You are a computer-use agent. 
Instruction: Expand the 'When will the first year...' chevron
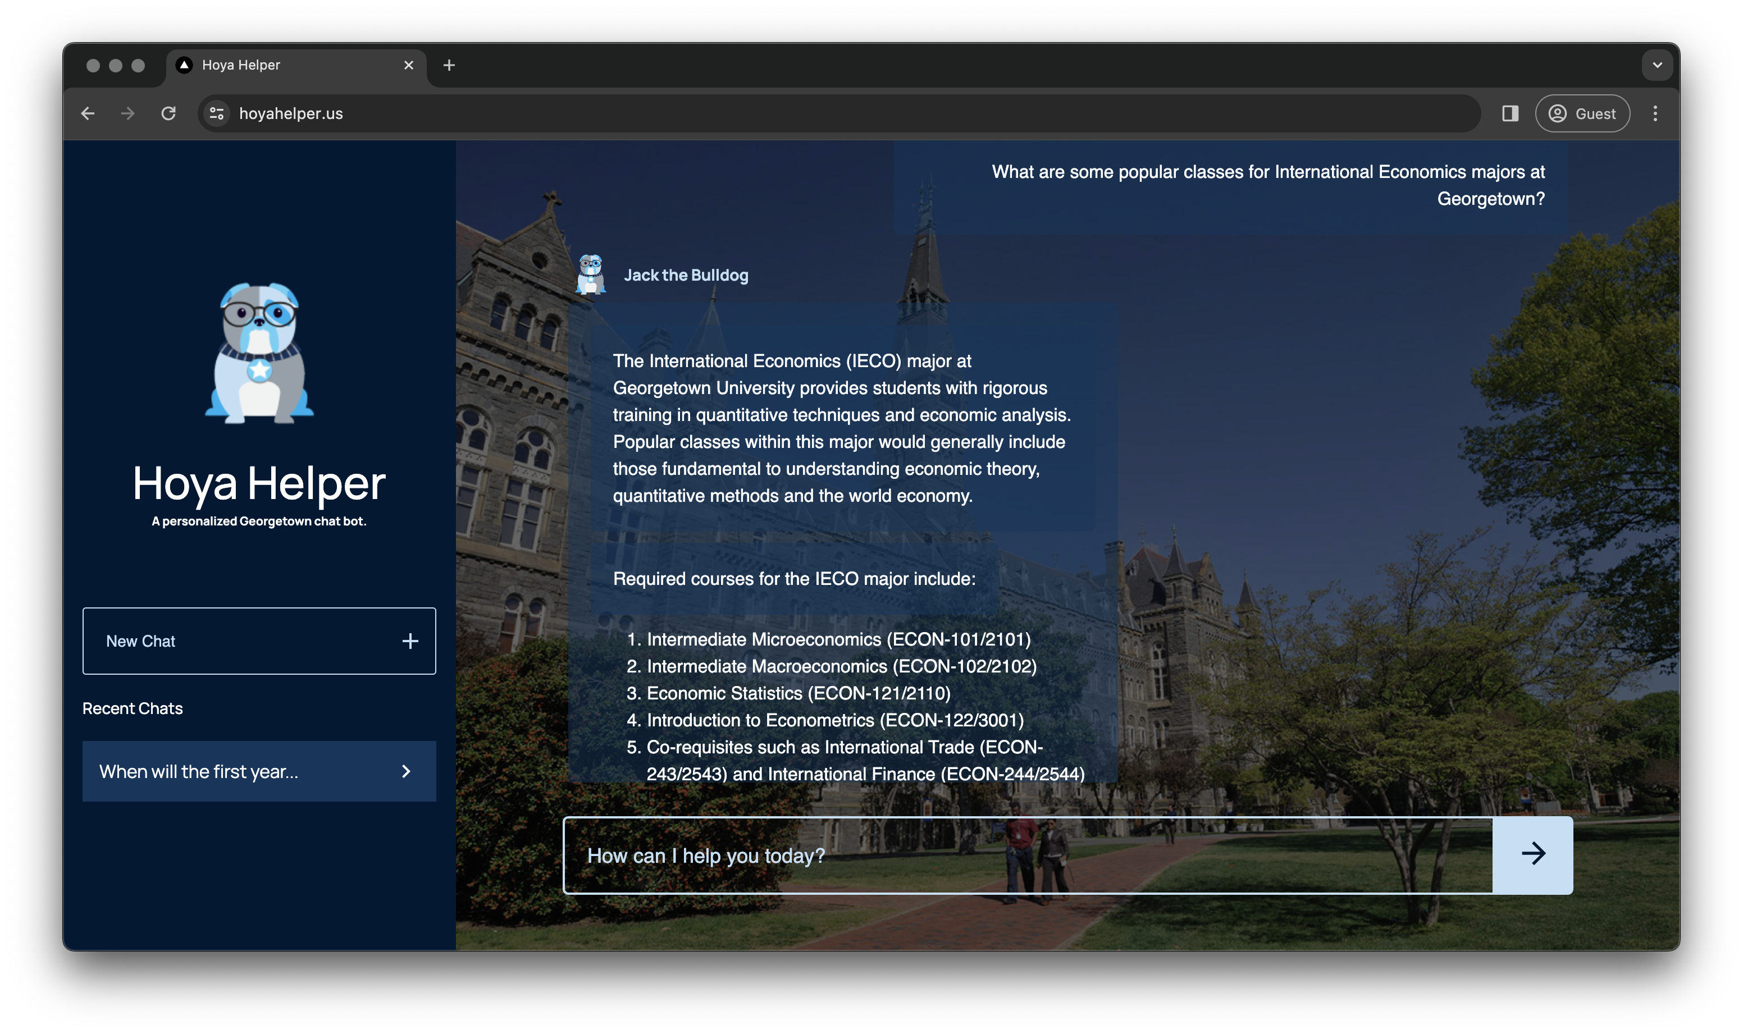[x=407, y=771]
